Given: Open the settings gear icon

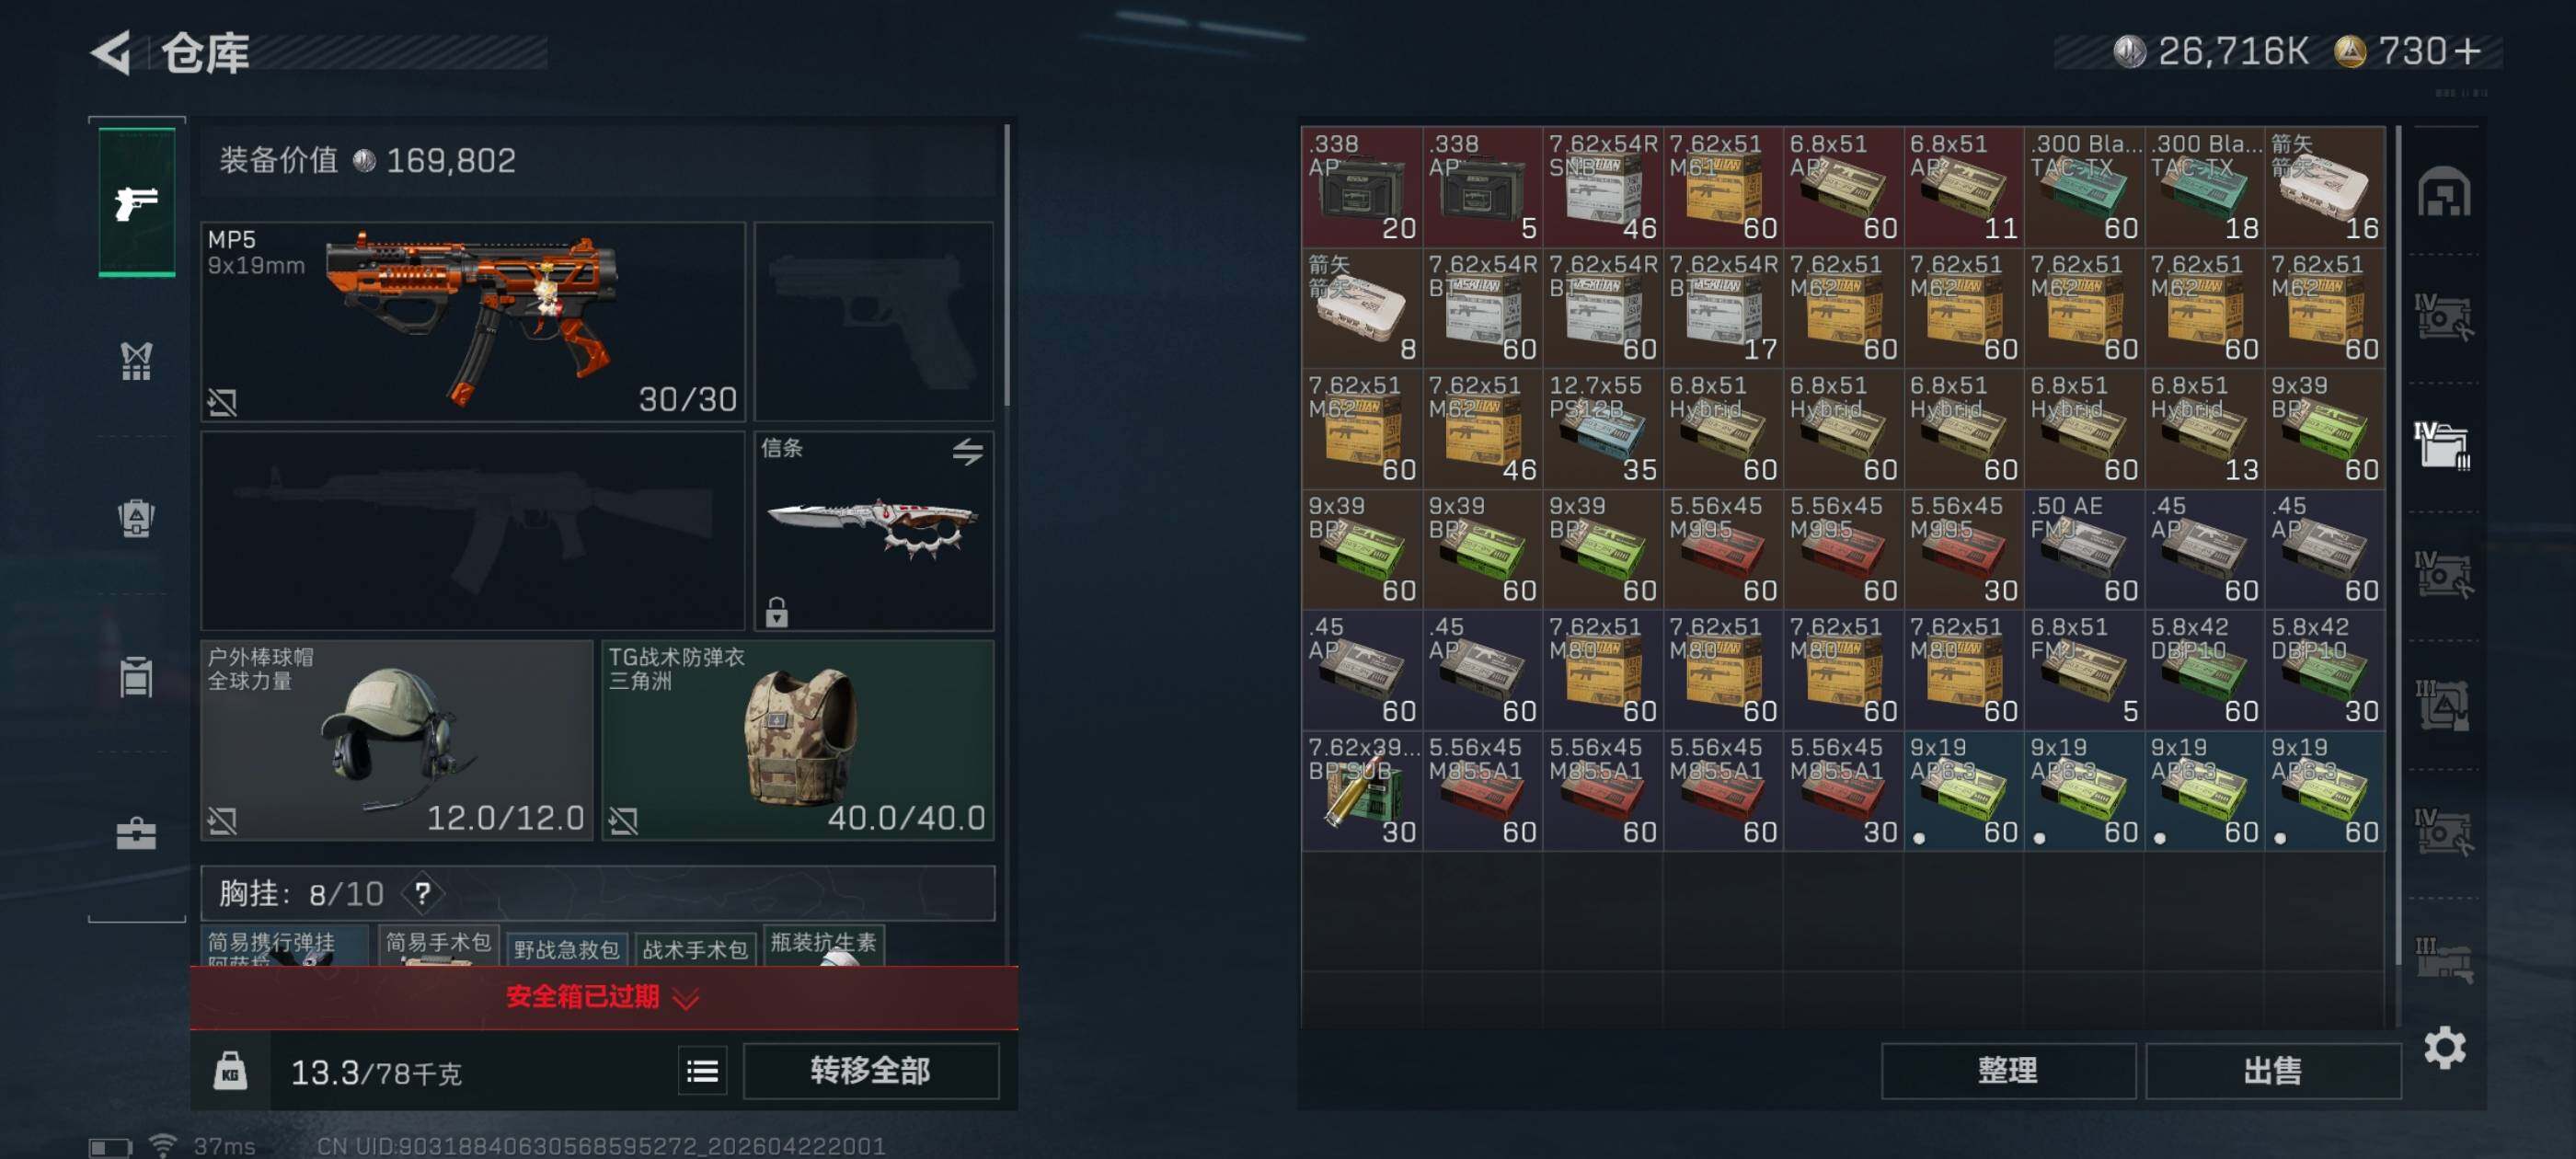Looking at the screenshot, I should click(x=2444, y=1047).
